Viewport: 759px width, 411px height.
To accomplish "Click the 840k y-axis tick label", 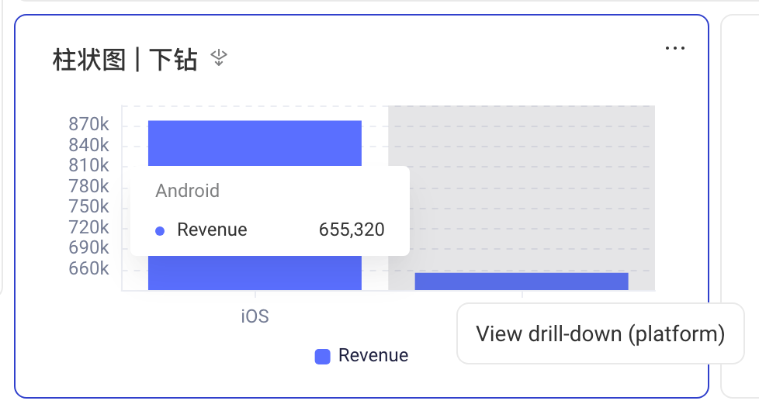I will (x=88, y=145).
